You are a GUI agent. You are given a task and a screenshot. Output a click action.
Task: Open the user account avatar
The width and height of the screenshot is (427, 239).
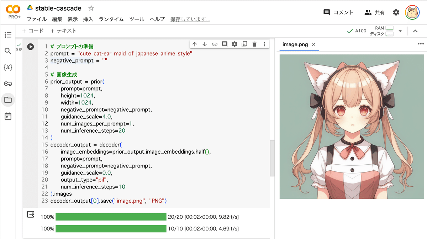point(412,12)
